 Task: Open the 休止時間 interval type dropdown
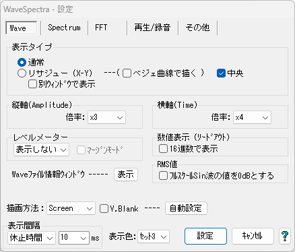(32, 238)
